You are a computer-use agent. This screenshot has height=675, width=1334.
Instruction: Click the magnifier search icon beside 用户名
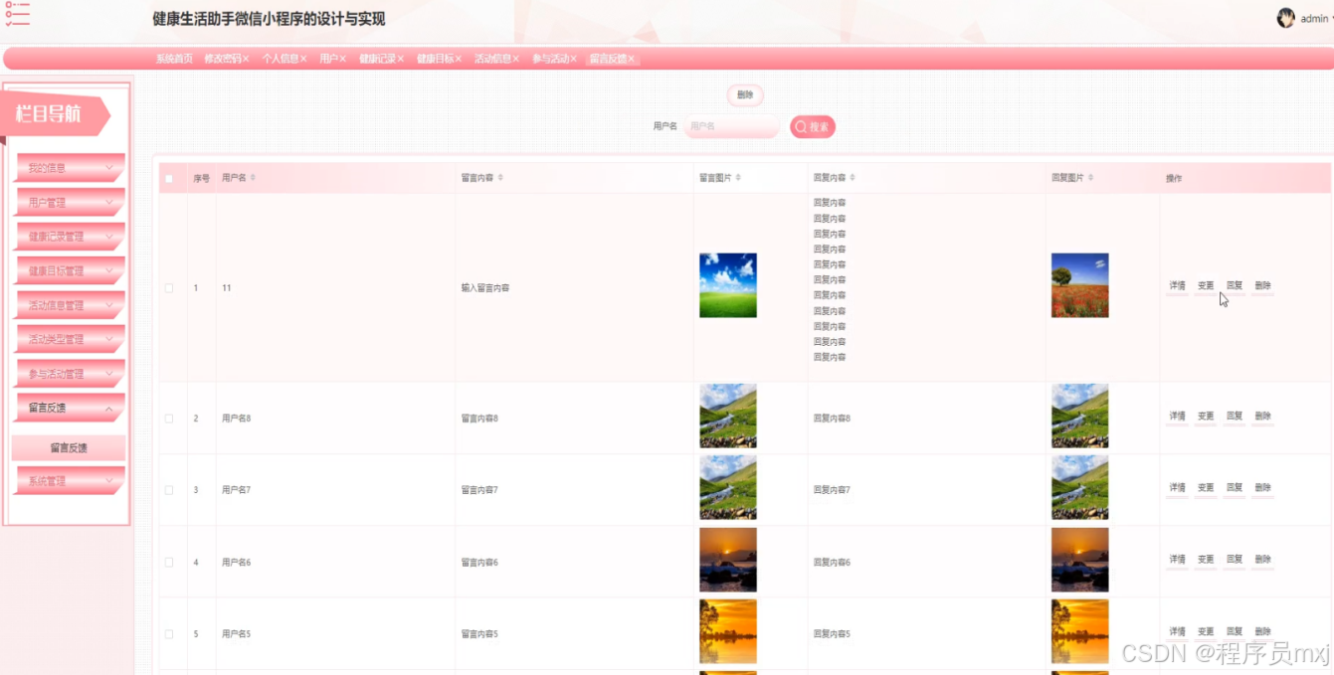pos(801,127)
